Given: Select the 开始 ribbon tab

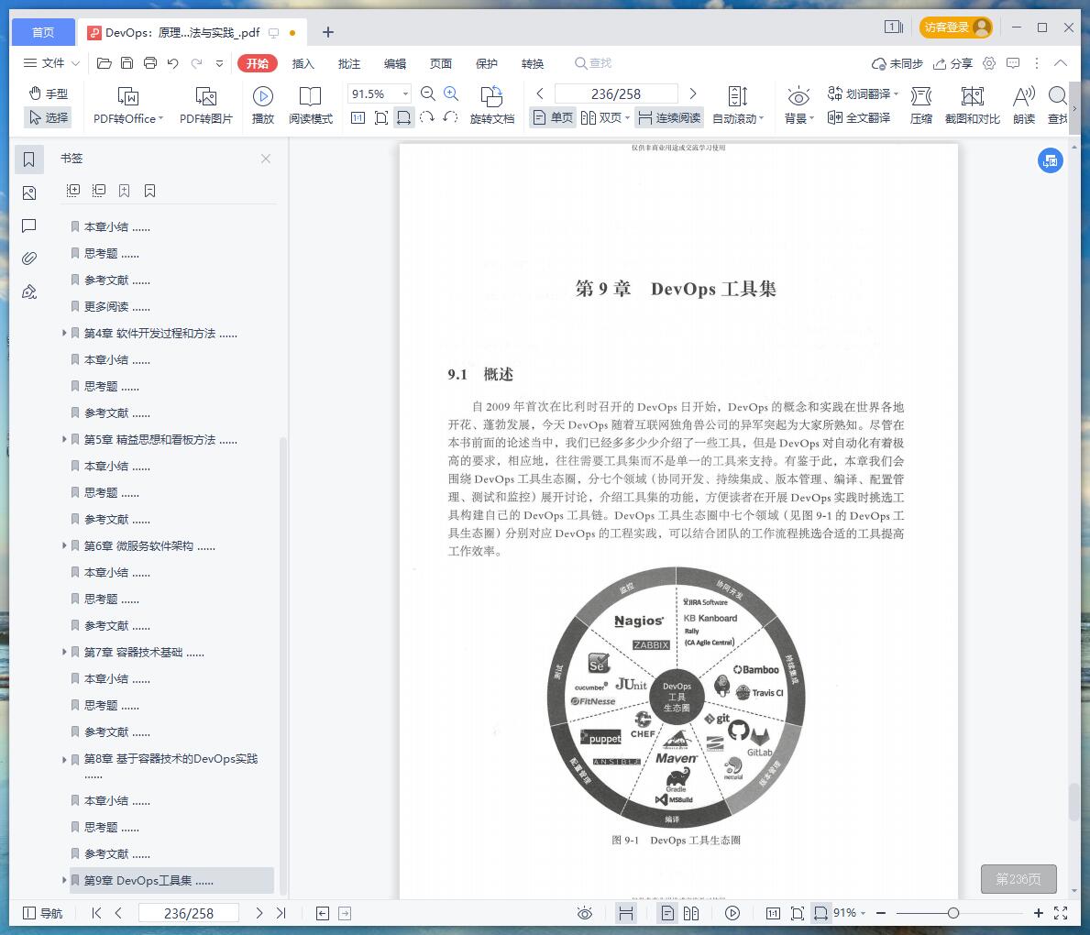Looking at the screenshot, I should click(x=258, y=63).
